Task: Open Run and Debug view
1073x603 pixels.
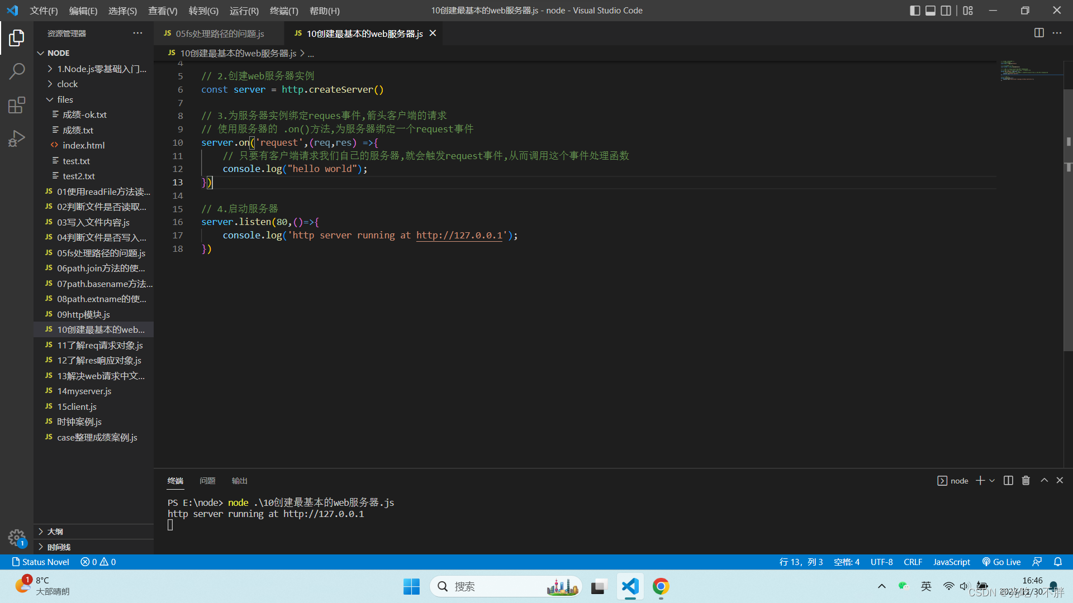Action: pos(17,138)
